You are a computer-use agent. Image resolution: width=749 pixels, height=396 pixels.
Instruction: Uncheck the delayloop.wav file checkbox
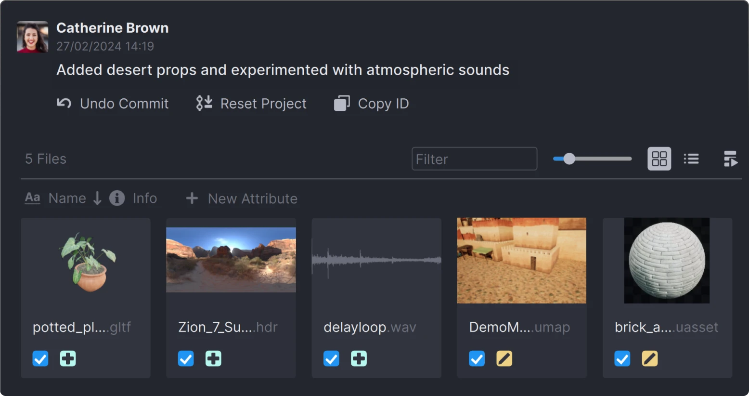pyautogui.click(x=331, y=358)
